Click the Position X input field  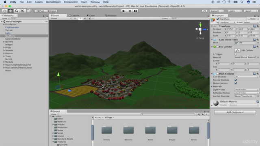[231, 29]
